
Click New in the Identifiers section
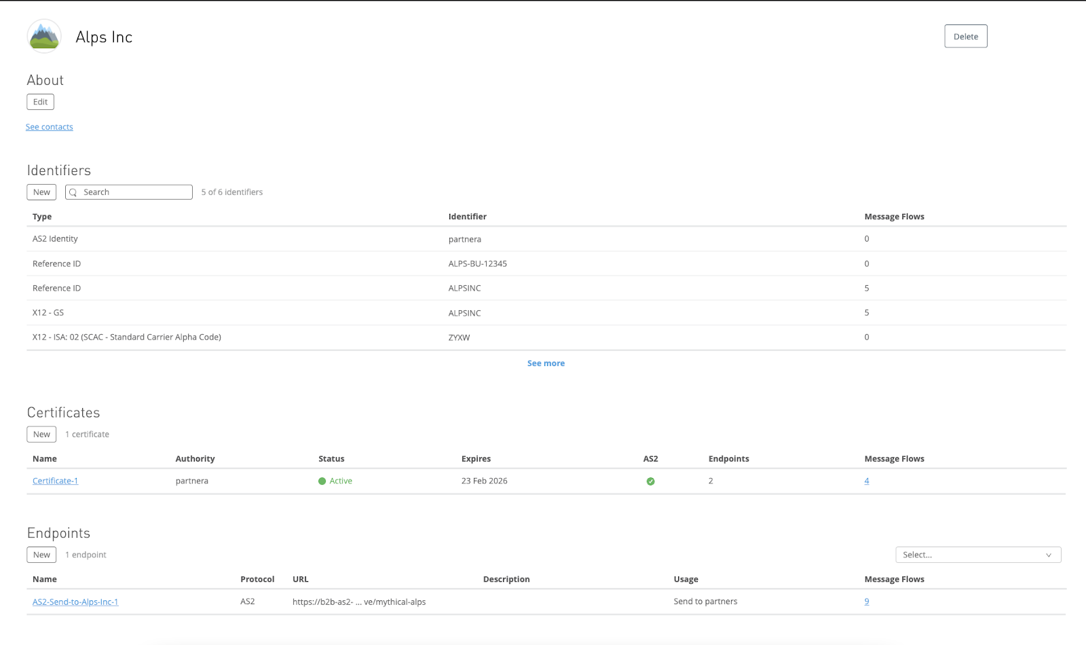(x=42, y=192)
